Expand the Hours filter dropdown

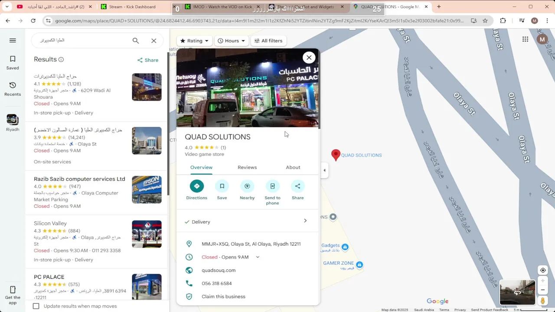pos(232,41)
